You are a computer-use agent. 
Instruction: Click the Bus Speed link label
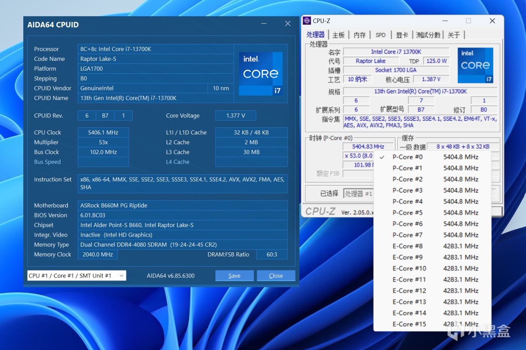[x=47, y=162]
